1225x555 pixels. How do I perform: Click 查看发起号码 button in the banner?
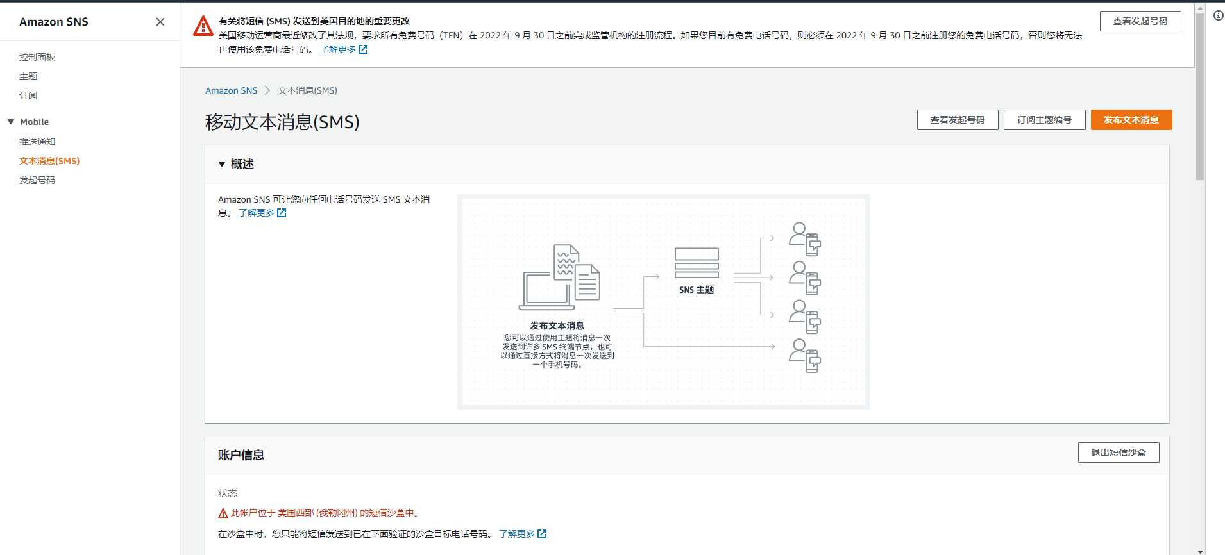[x=1140, y=21]
